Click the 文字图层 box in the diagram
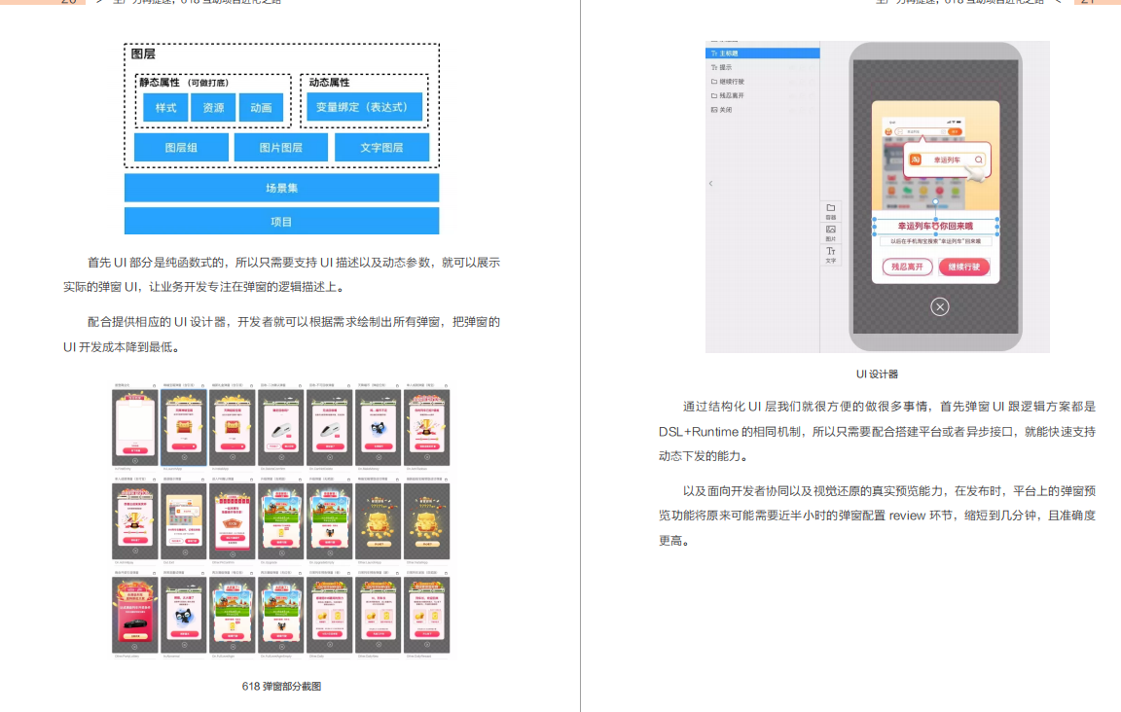Image resolution: width=1121 pixels, height=712 pixels. [381, 147]
